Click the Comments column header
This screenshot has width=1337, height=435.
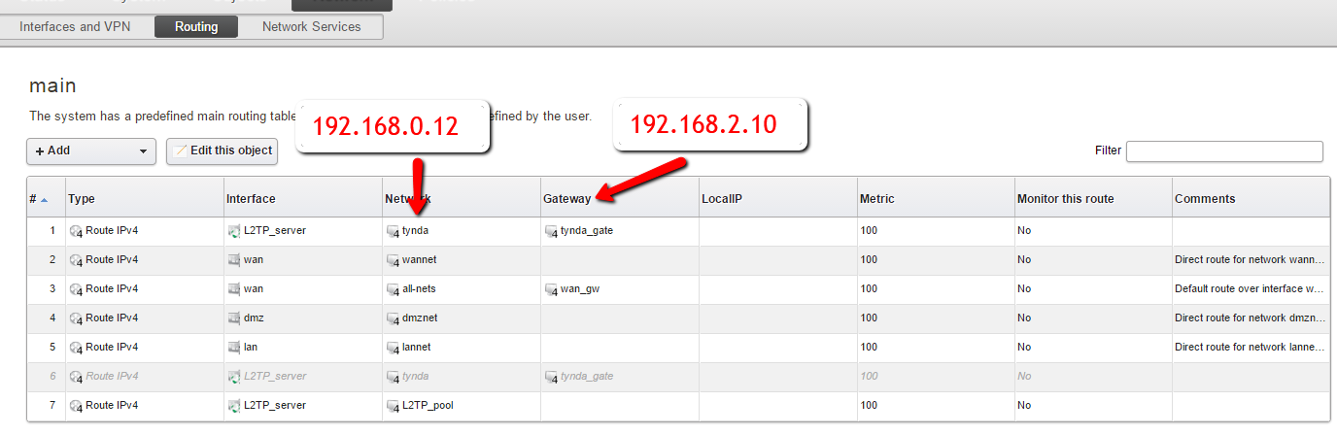tap(1205, 199)
